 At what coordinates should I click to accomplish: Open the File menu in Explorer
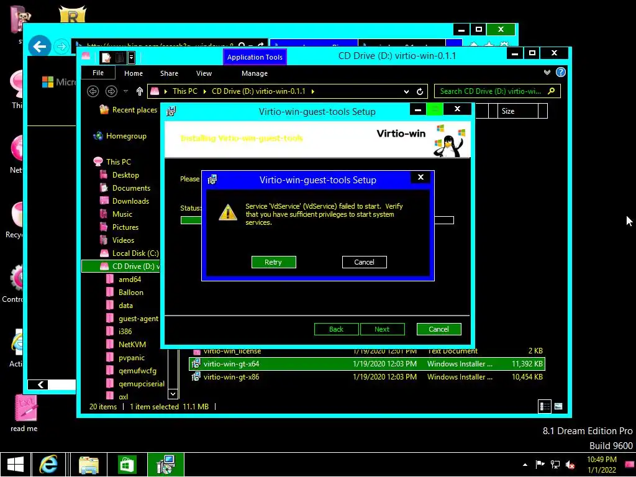tap(98, 73)
